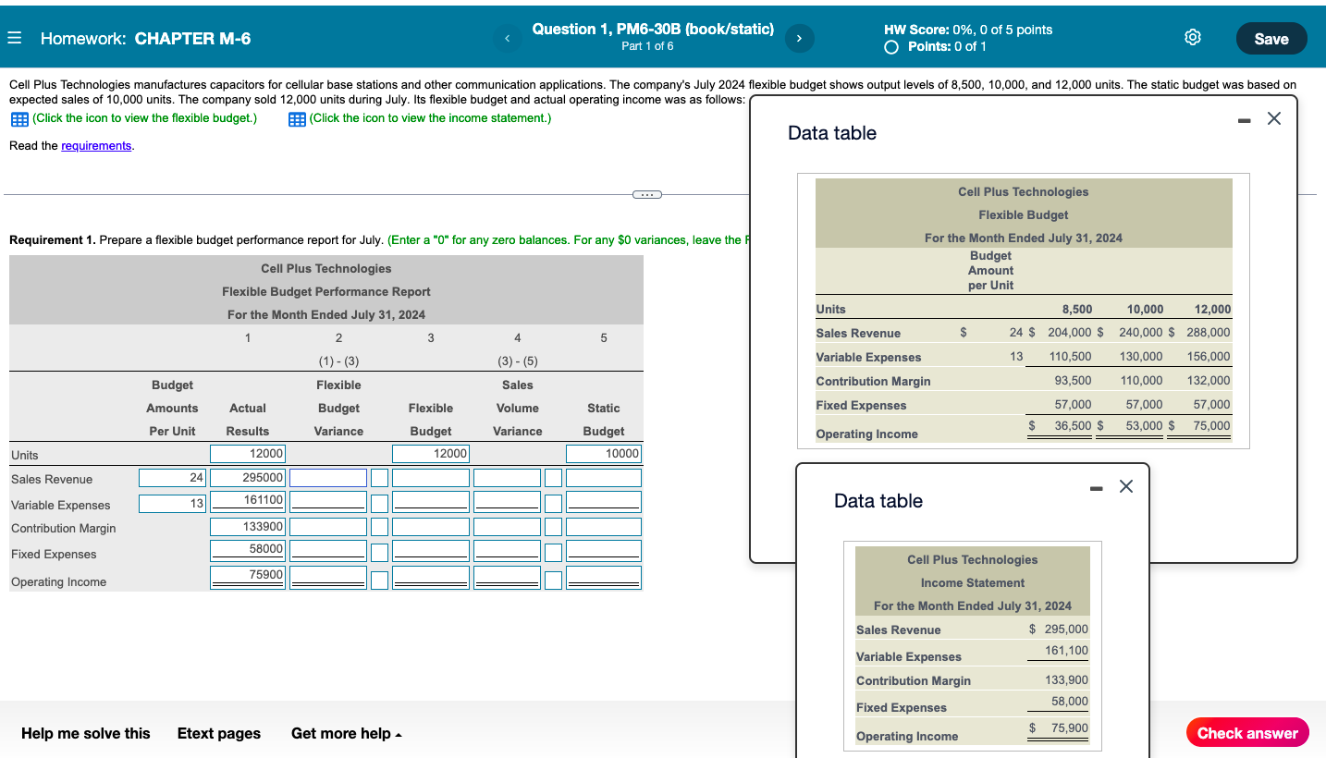The image size is (1326, 758).
Task: Go to the previous question arrow
Action: point(507,39)
